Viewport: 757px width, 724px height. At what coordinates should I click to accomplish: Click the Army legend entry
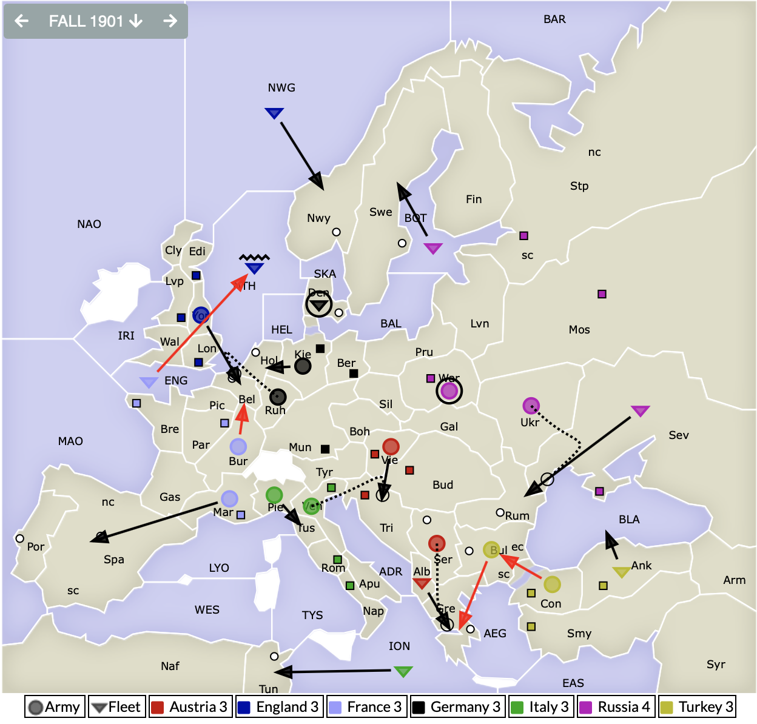55,707
